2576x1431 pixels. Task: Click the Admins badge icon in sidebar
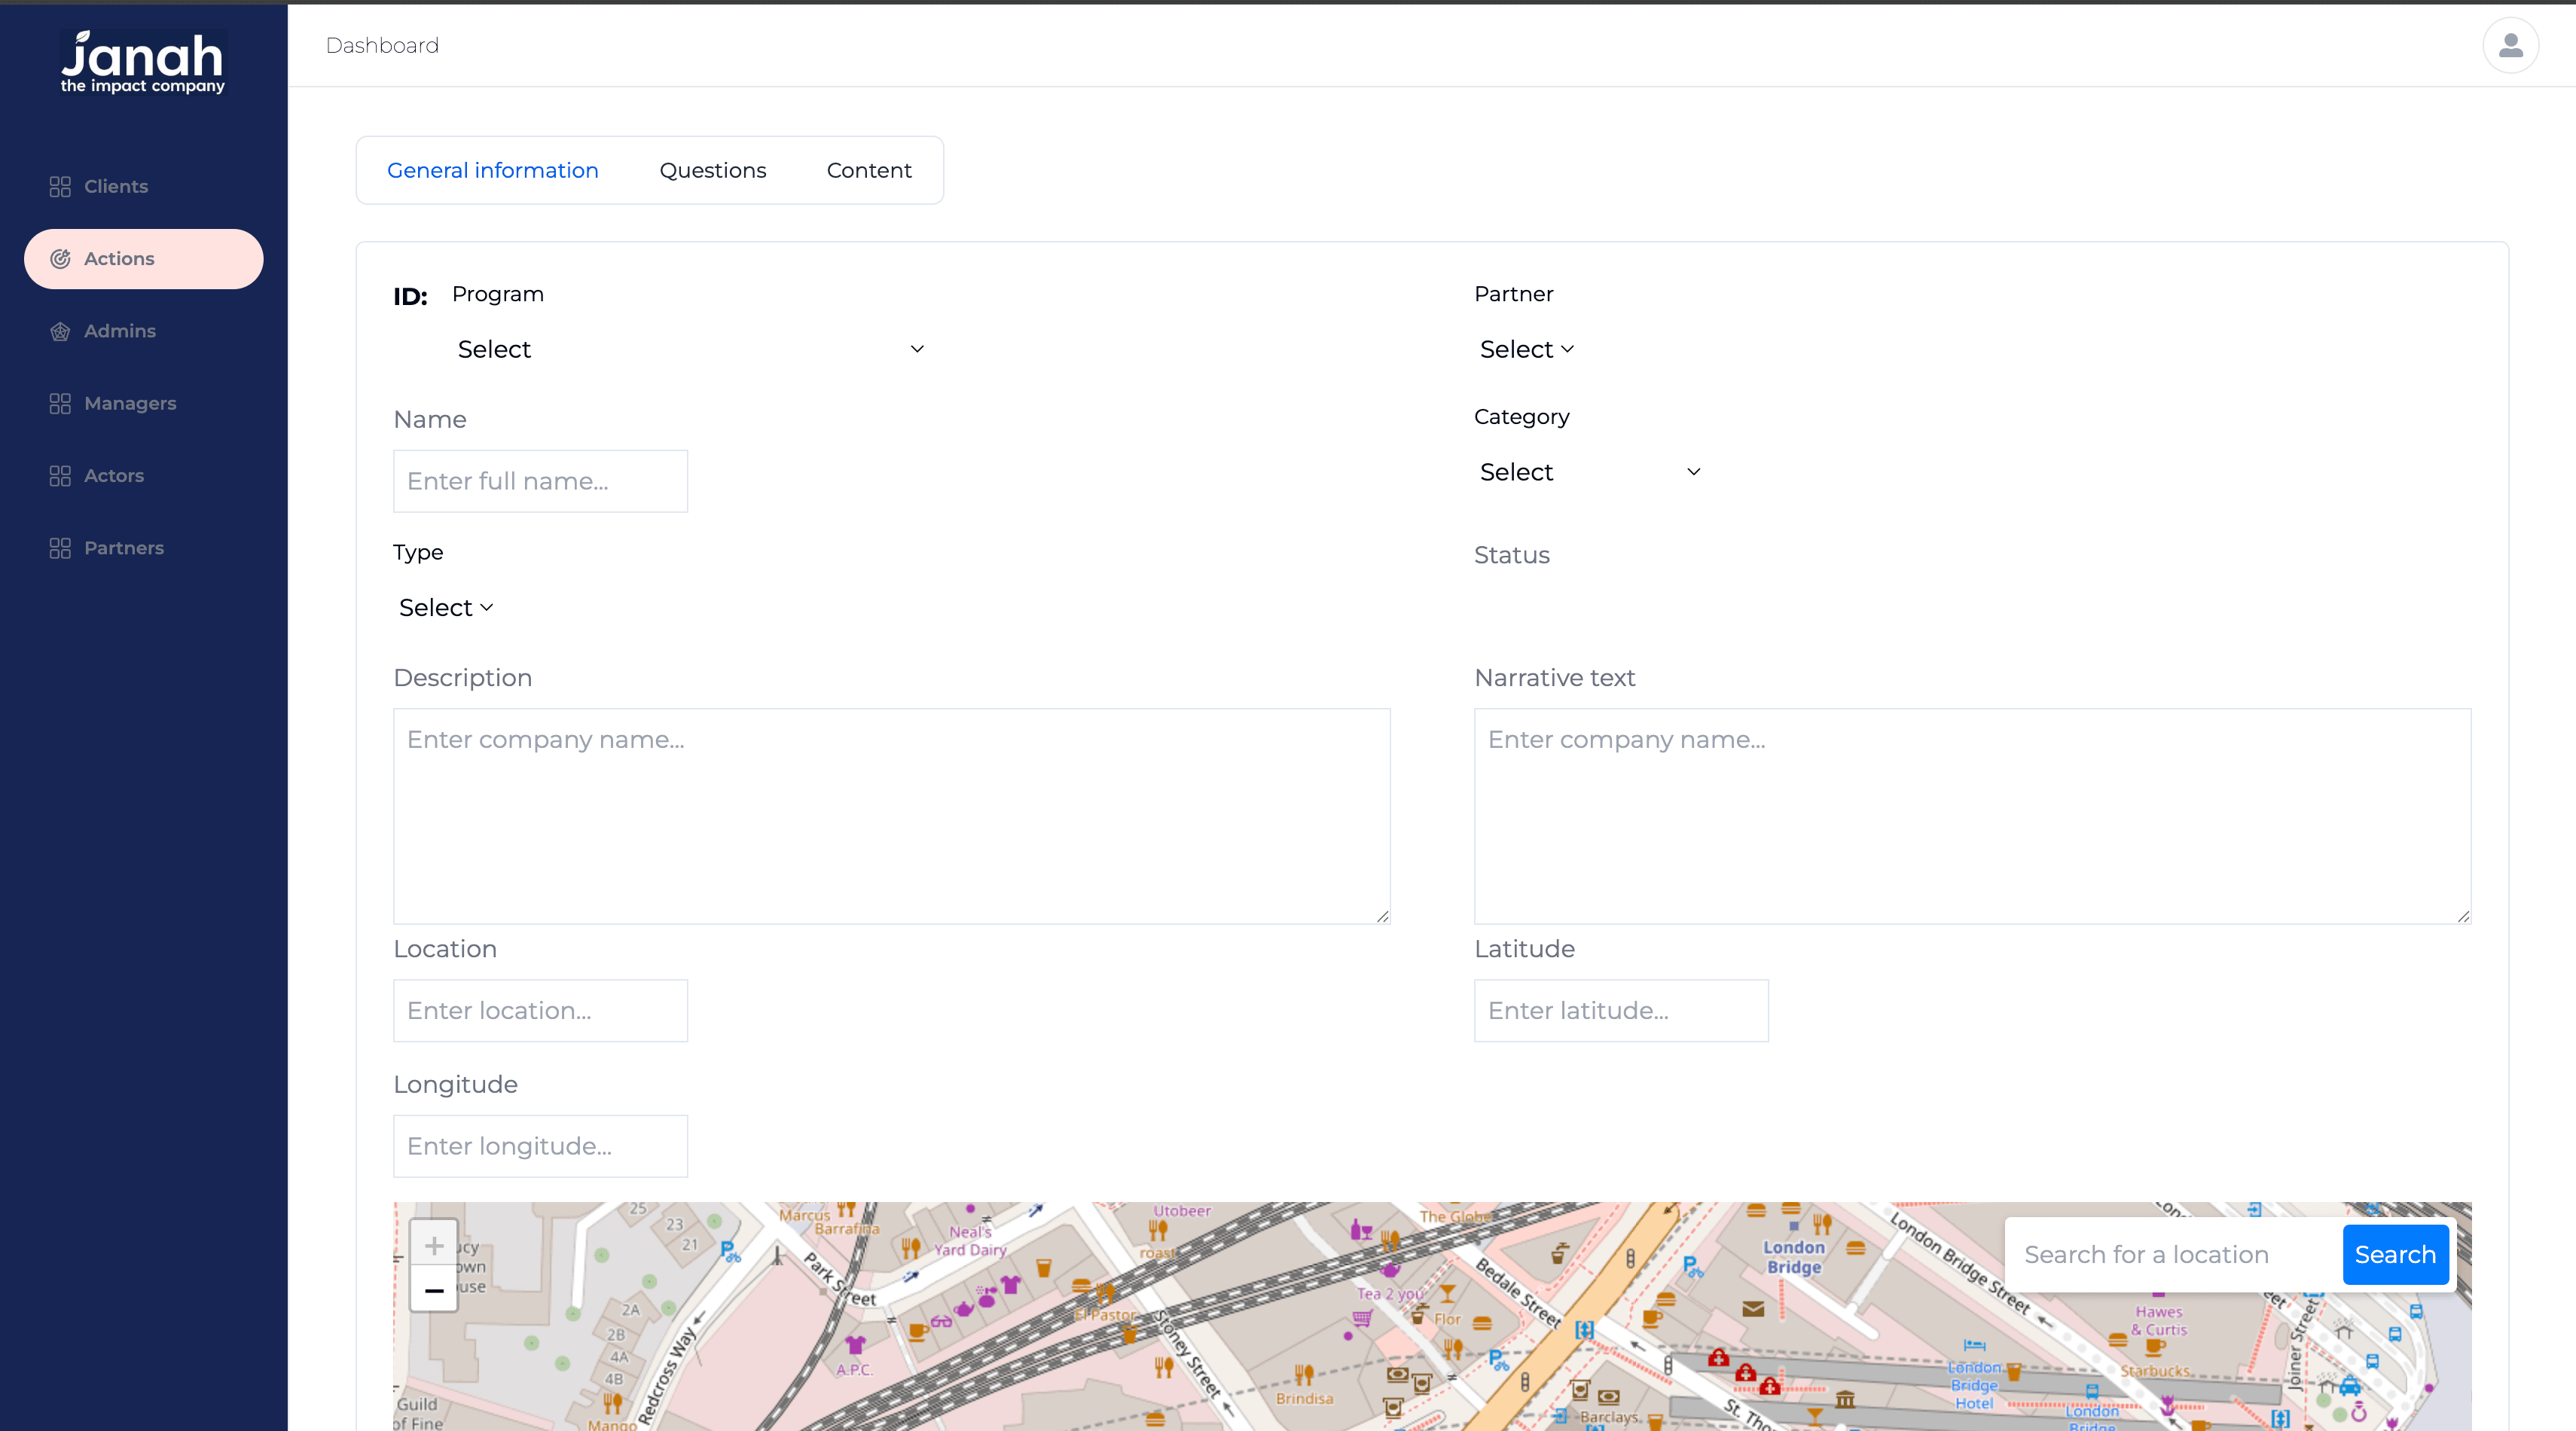[60, 331]
